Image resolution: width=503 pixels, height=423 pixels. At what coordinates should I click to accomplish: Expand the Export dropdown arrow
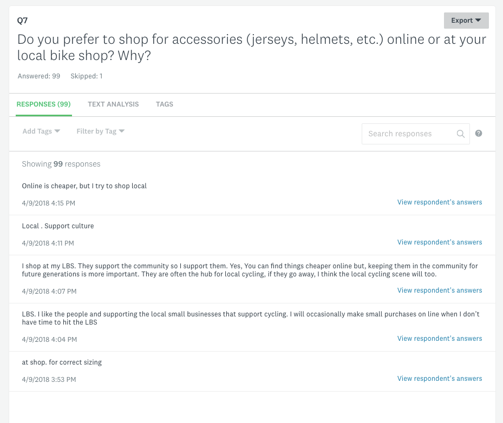[x=479, y=20]
